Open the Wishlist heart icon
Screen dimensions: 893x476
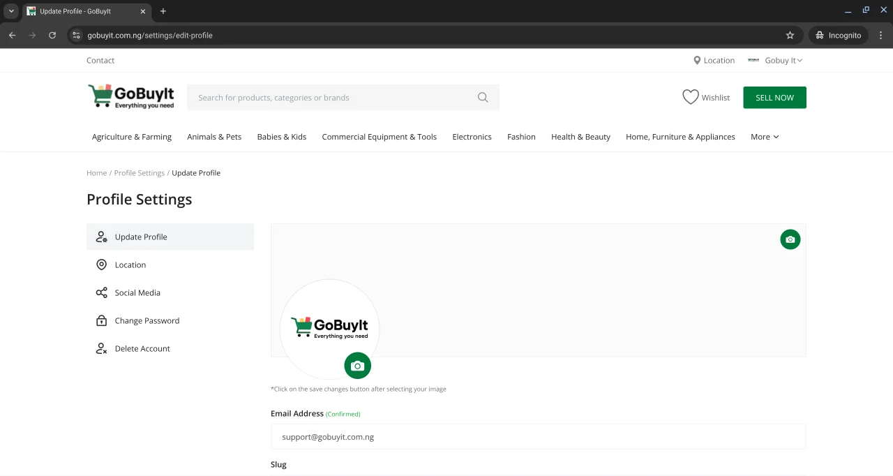[690, 98]
